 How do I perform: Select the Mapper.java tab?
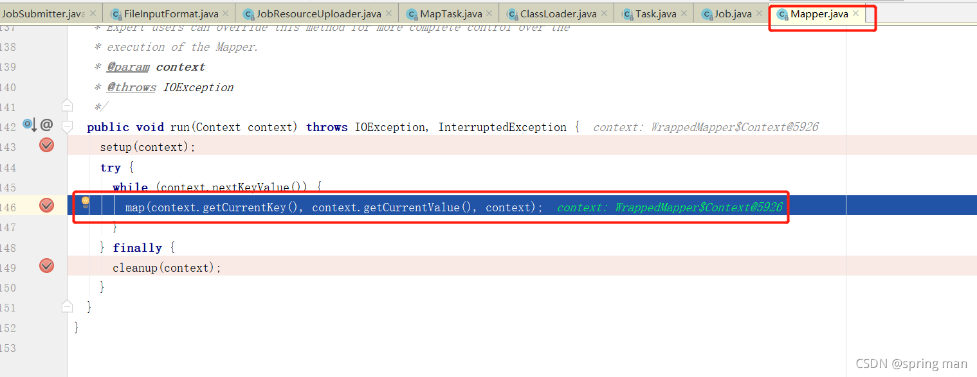tap(819, 13)
